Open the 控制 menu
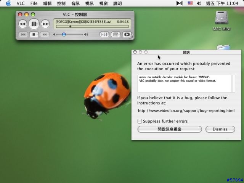244x183 pixels. point(61,3)
